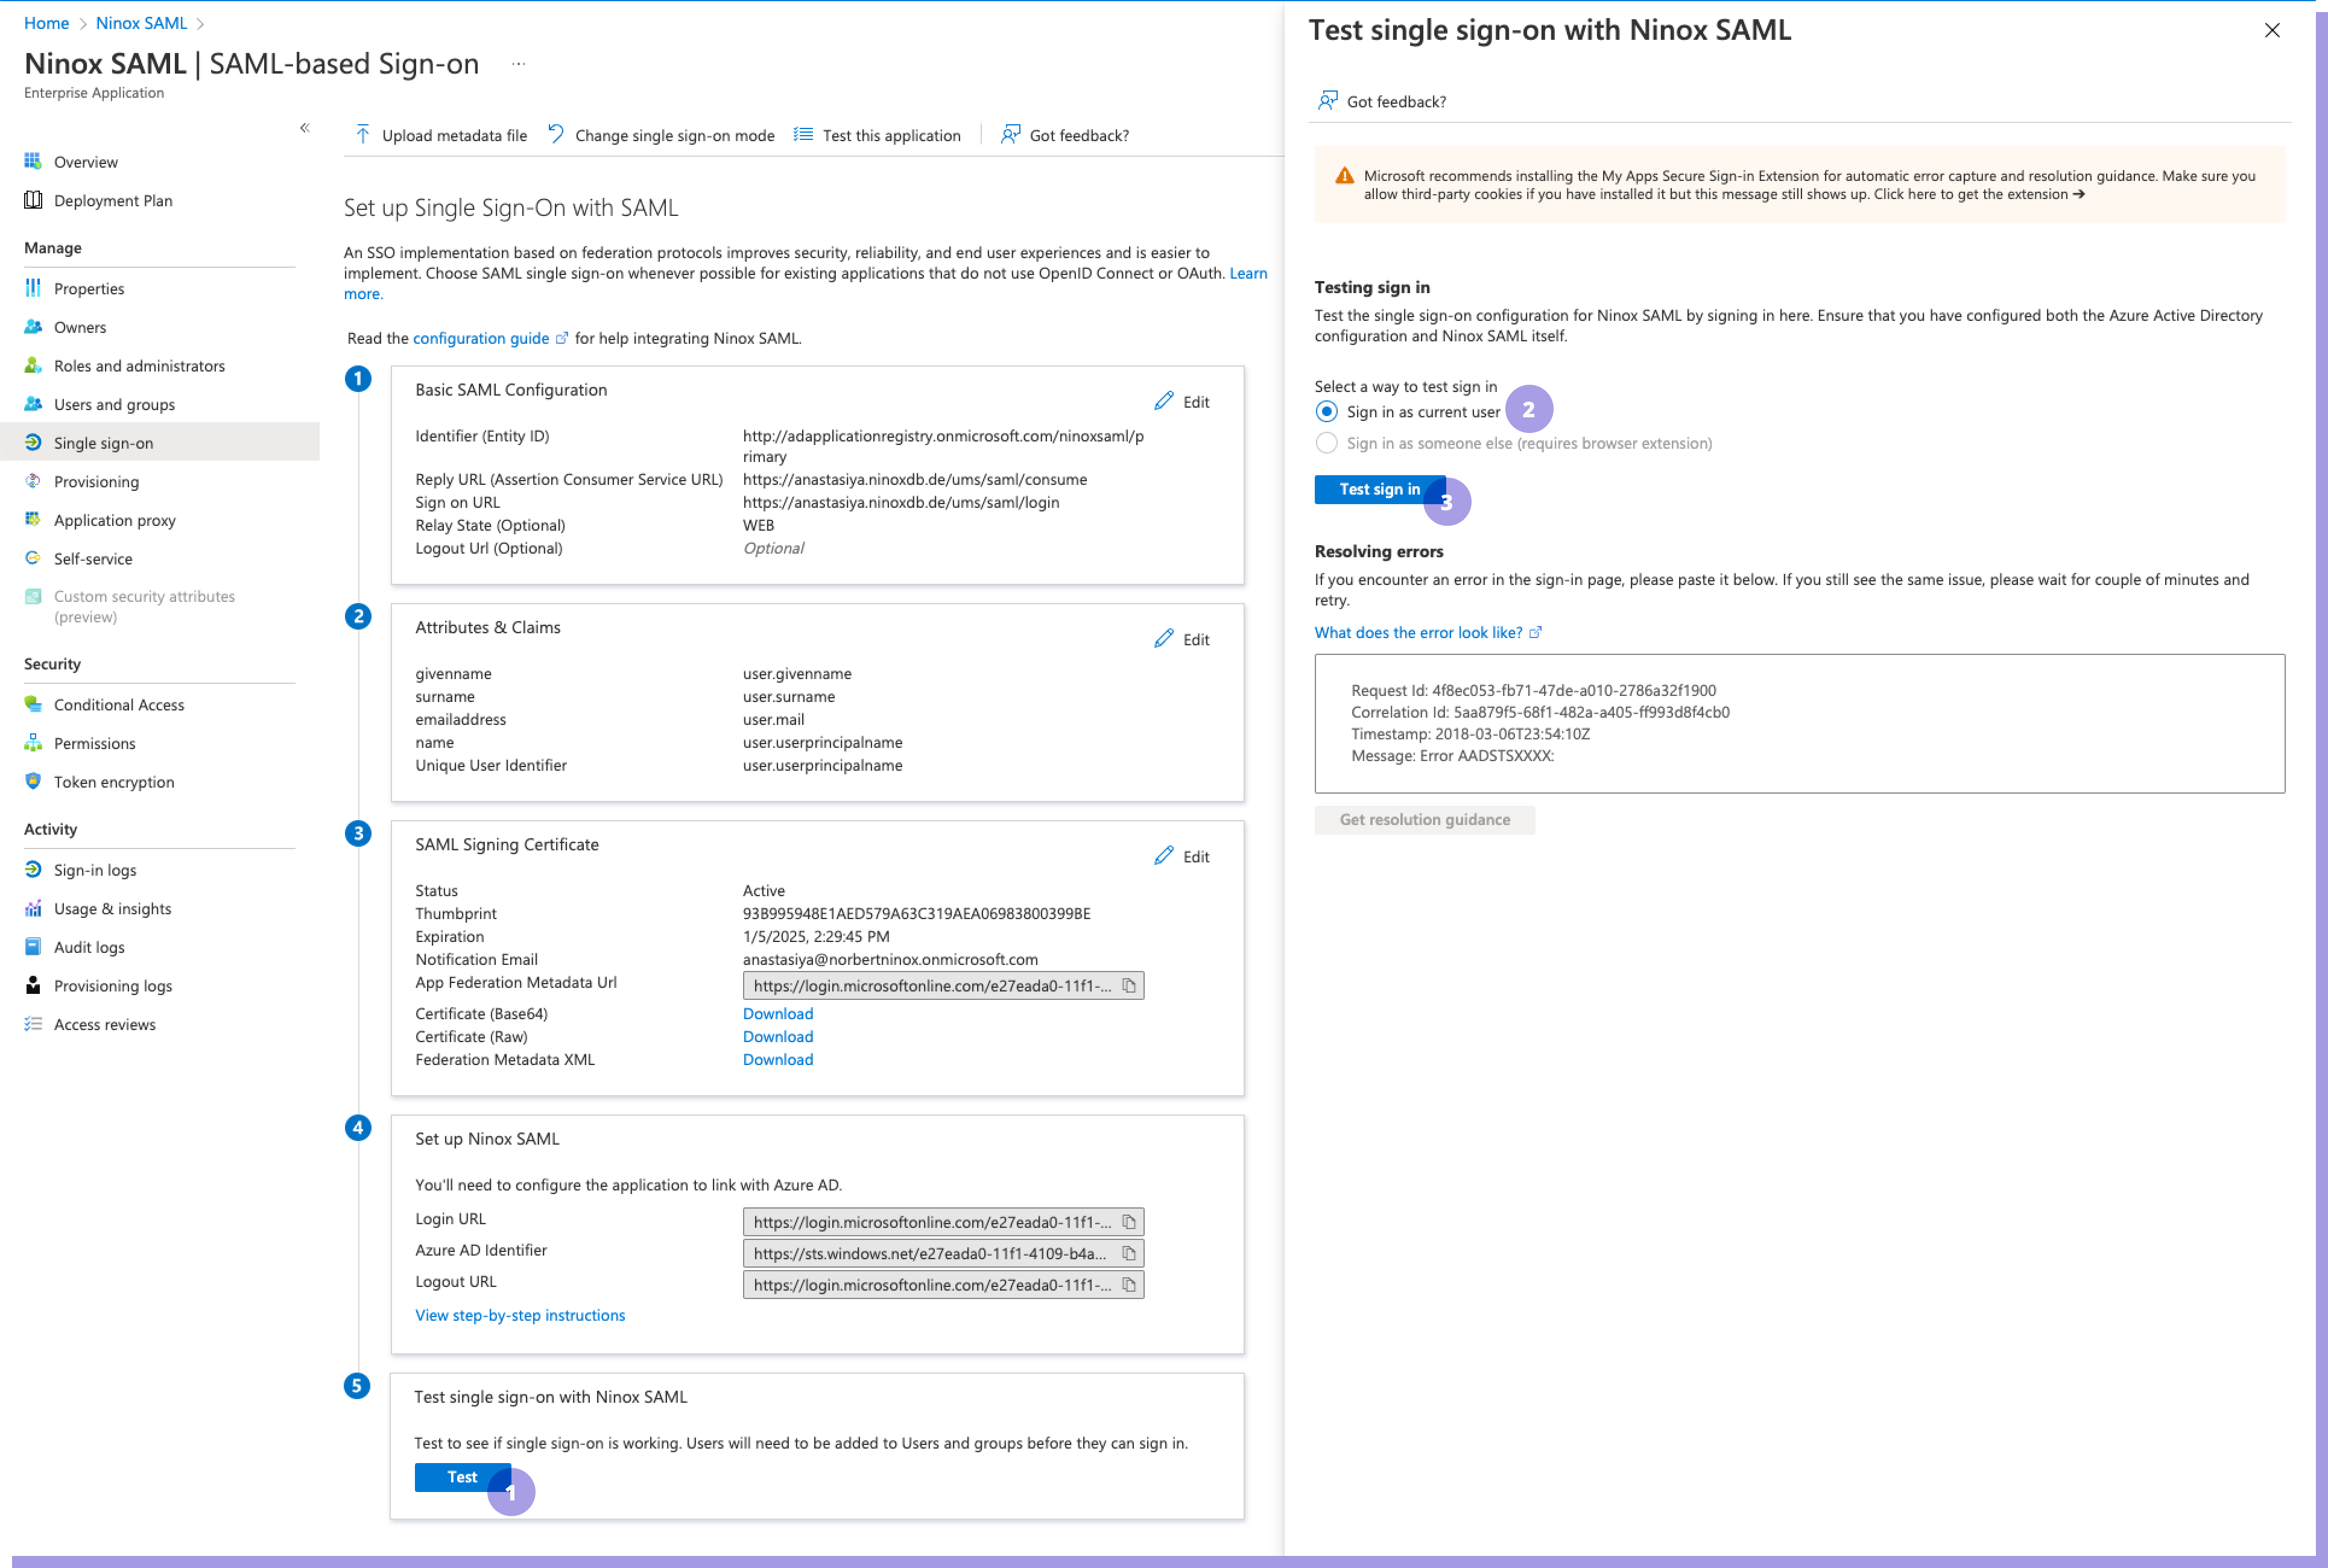Open the configuration guide link
2328x1568 pixels.
coord(481,338)
